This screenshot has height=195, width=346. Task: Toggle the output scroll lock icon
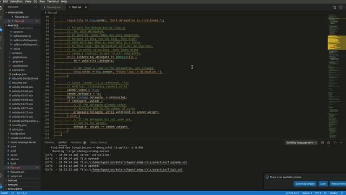pyautogui.click(x=329, y=142)
